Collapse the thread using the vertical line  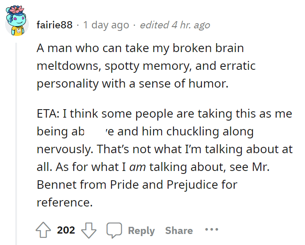(16, 143)
